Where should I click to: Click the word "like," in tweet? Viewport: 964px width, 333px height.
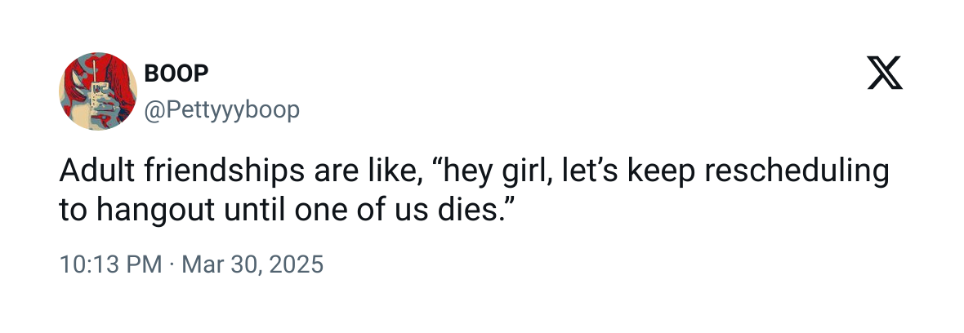pos(393,173)
